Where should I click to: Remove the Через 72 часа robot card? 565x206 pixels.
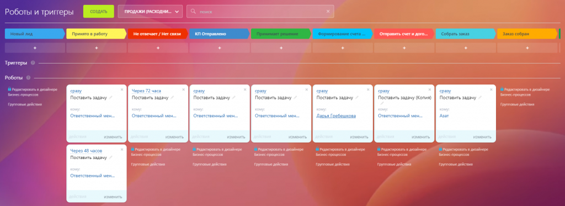(183, 89)
